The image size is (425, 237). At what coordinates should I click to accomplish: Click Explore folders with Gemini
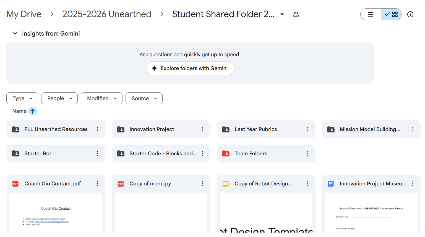pos(190,68)
